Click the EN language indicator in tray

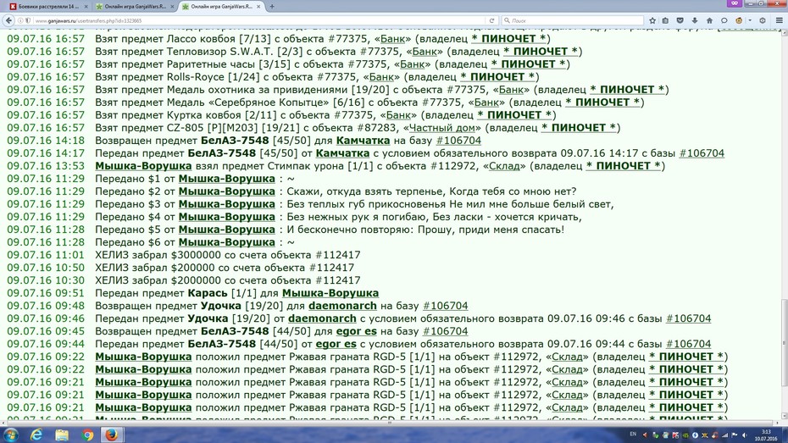tap(633, 435)
